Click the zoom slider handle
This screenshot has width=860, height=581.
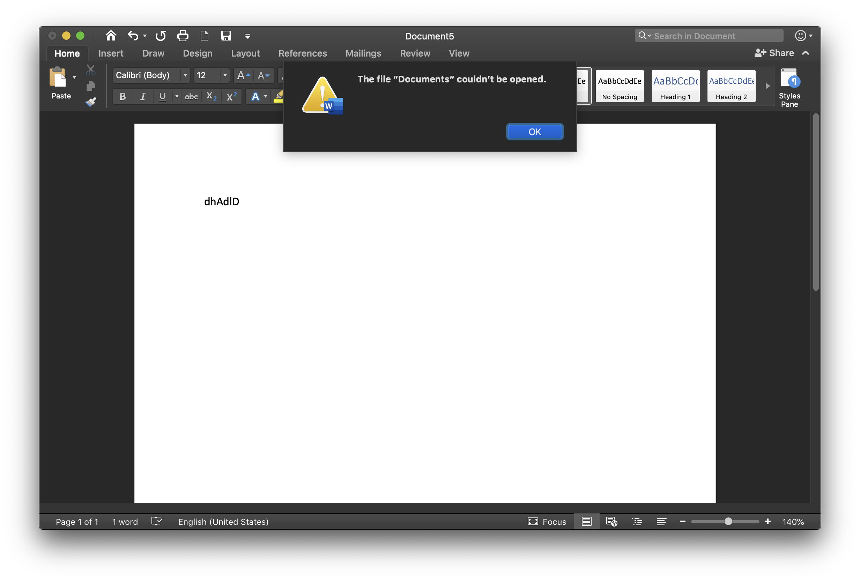point(728,521)
